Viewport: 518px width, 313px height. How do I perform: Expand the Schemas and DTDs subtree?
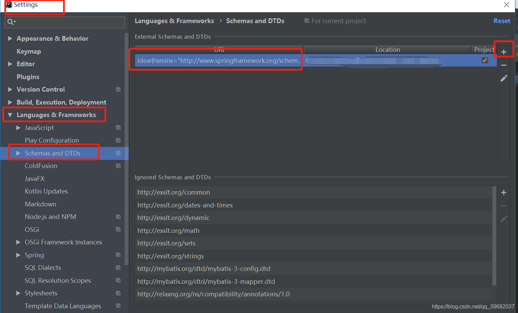[x=18, y=153]
